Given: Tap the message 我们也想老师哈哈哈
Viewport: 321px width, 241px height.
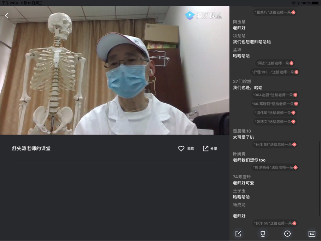Looking at the screenshot, I should point(252,42).
